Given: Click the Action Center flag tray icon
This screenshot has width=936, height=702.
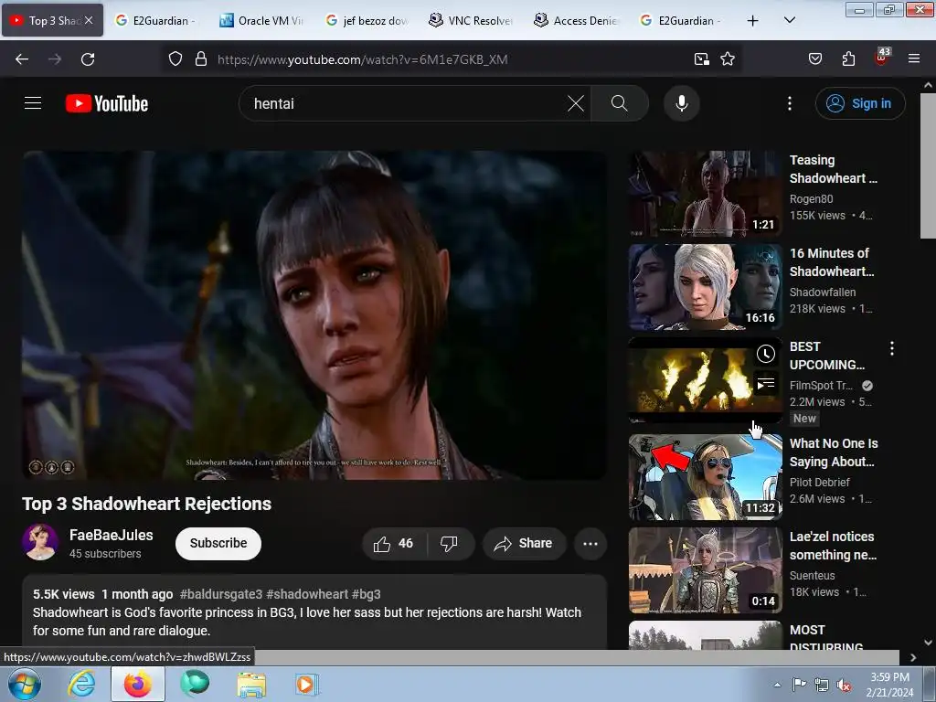Looking at the screenshot, I should (x=798, y=685).
